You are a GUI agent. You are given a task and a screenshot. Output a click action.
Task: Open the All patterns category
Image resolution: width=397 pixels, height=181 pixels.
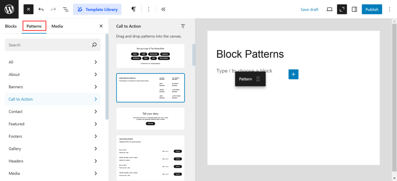[53, 62]
